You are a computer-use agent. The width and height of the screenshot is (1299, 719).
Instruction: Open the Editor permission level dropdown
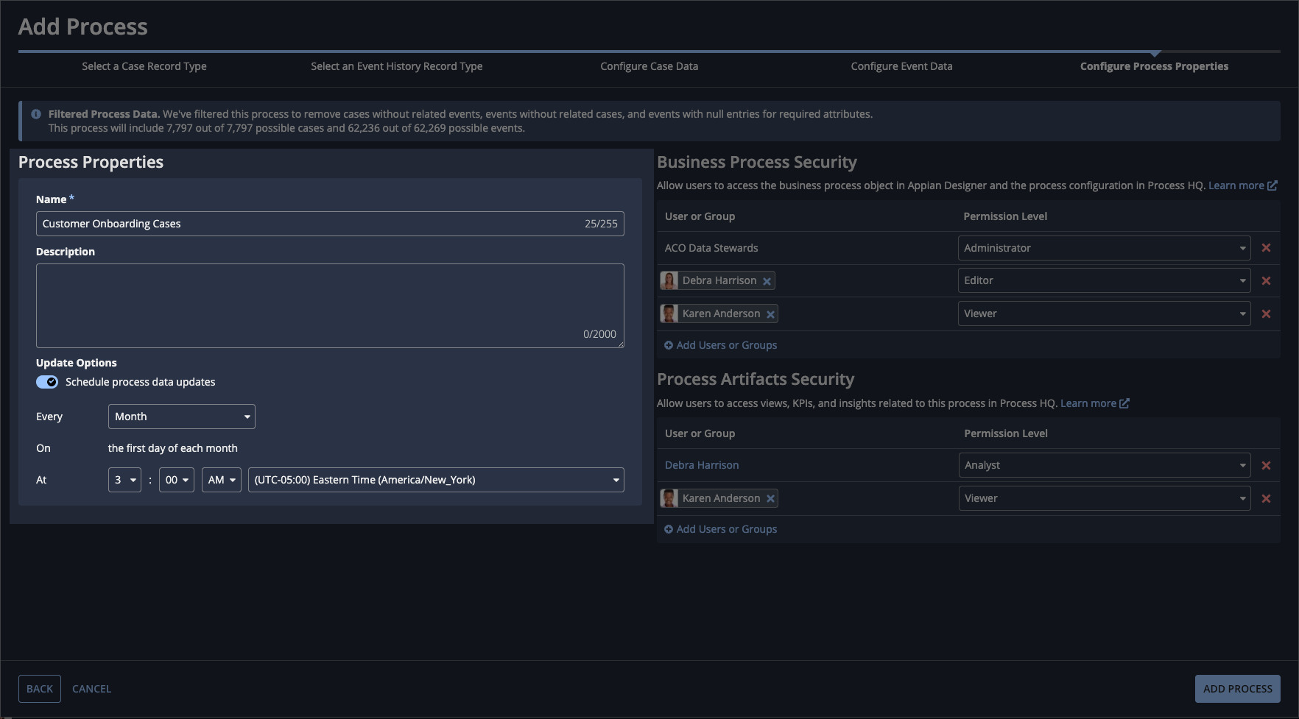pyautogui.click(x=1104, y=280)
